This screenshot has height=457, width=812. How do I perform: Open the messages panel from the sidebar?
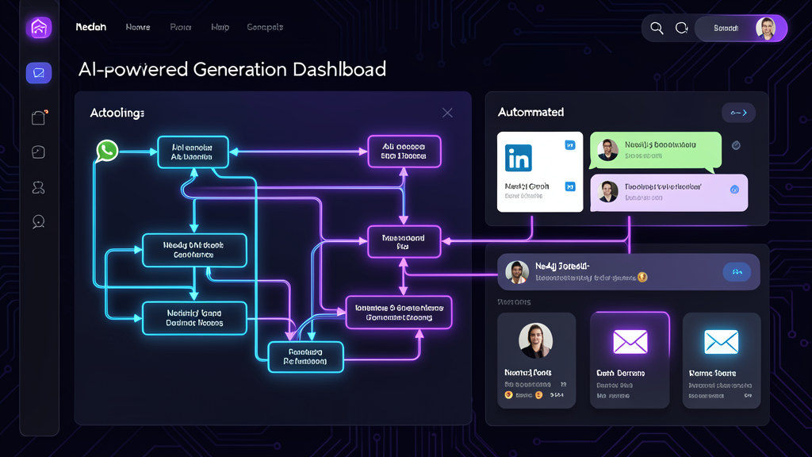coord(38,72)
